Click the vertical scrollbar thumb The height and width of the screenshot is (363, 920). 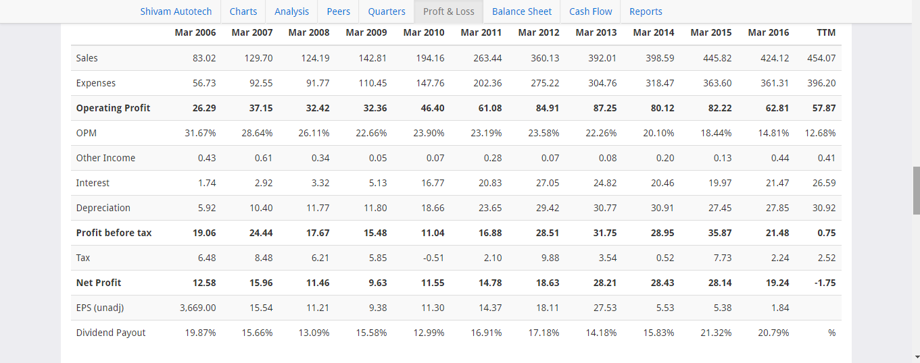click(916, 190)
